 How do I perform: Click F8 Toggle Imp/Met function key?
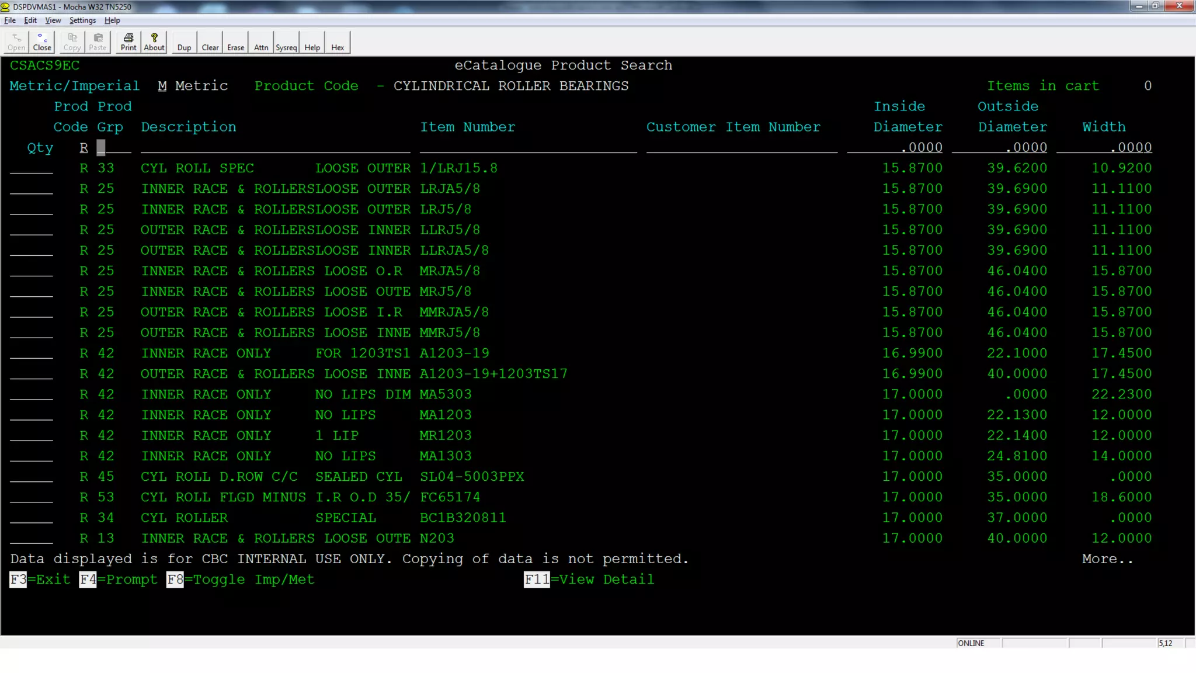(x=241, y=580)
